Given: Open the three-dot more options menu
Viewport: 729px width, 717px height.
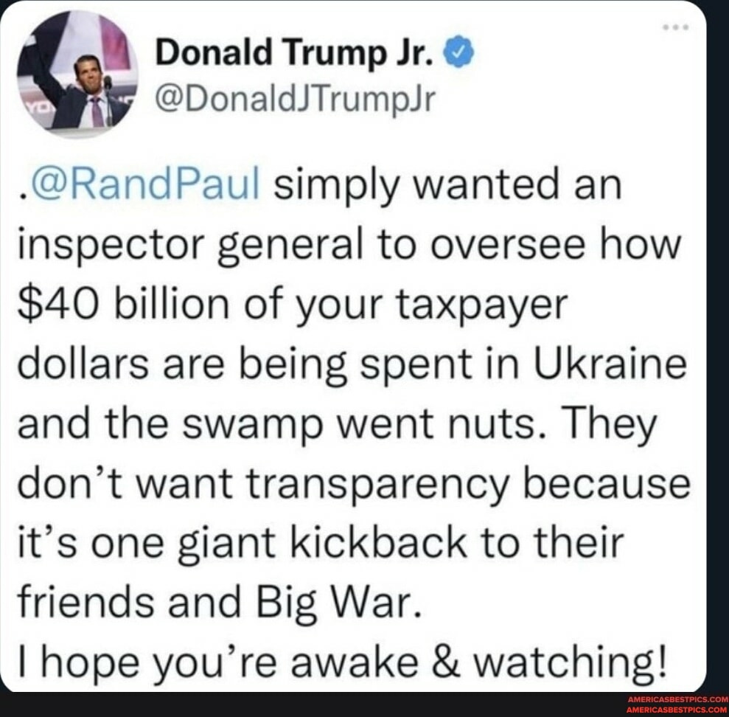Looking at the screenshot, I should point(675,27).
